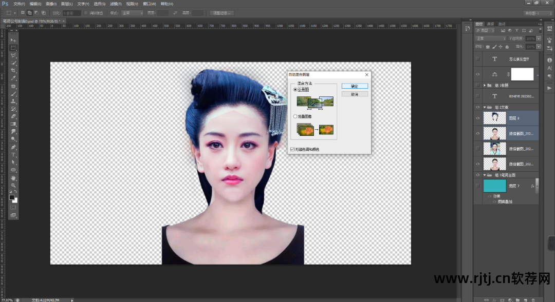Image resolution: width=555 pixels, height=302 pixels.
Task: Select the Eraser tool
Action: [13, 116]
